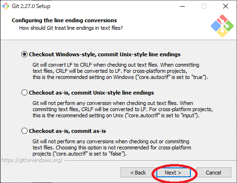Go back with the < Back button

(x=138, y=173)
